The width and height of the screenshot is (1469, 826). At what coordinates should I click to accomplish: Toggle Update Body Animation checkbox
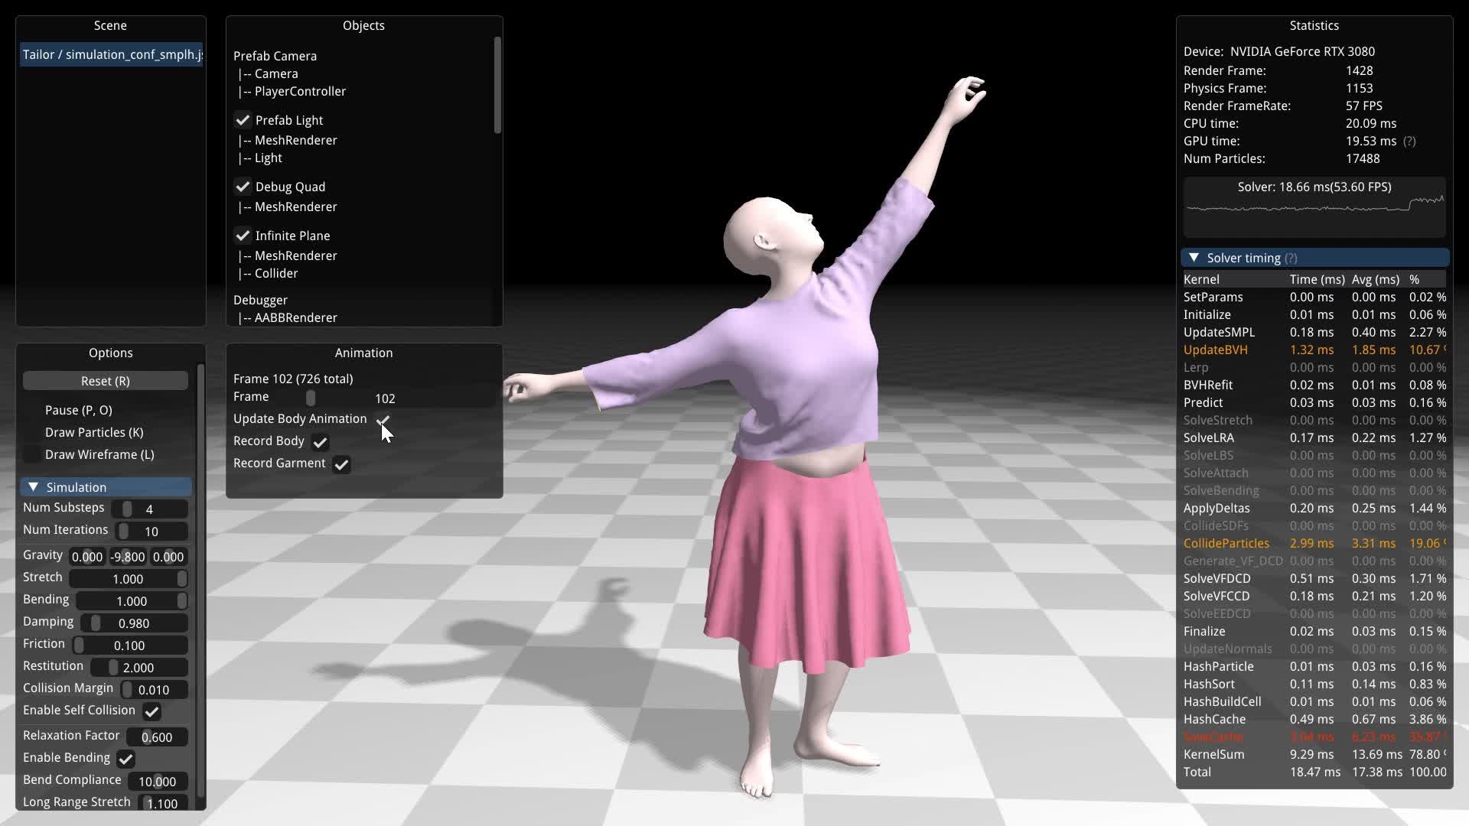[x=383, y=420]
